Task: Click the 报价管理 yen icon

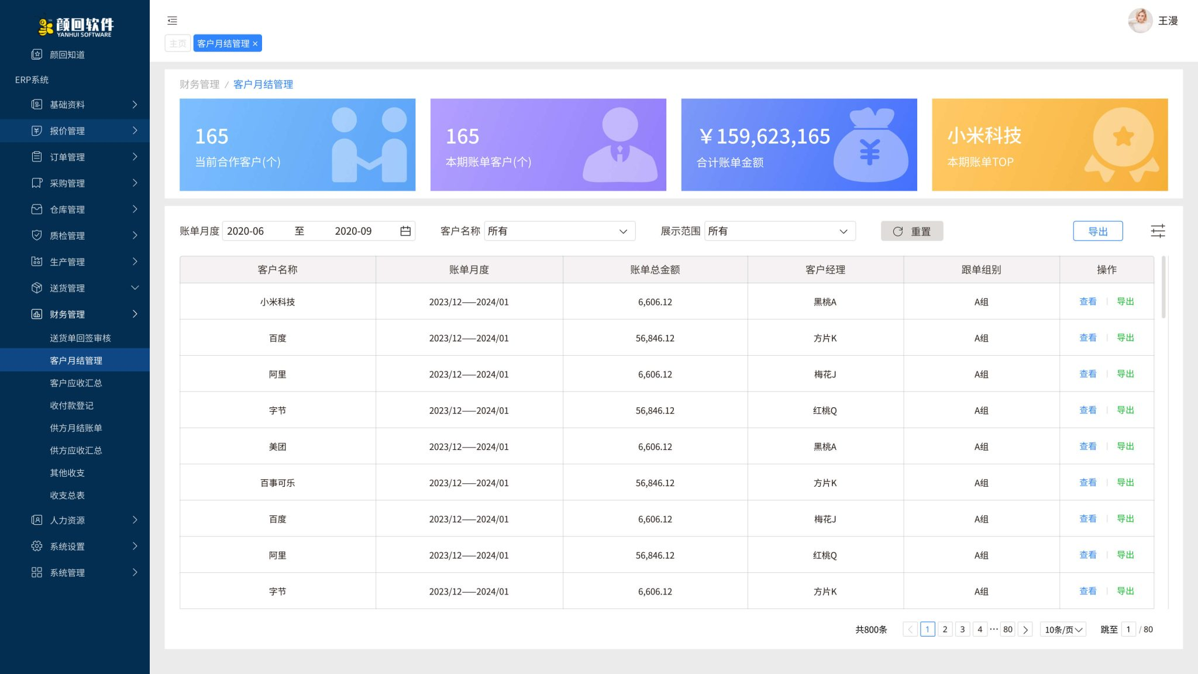Action: tap(36, 130)
